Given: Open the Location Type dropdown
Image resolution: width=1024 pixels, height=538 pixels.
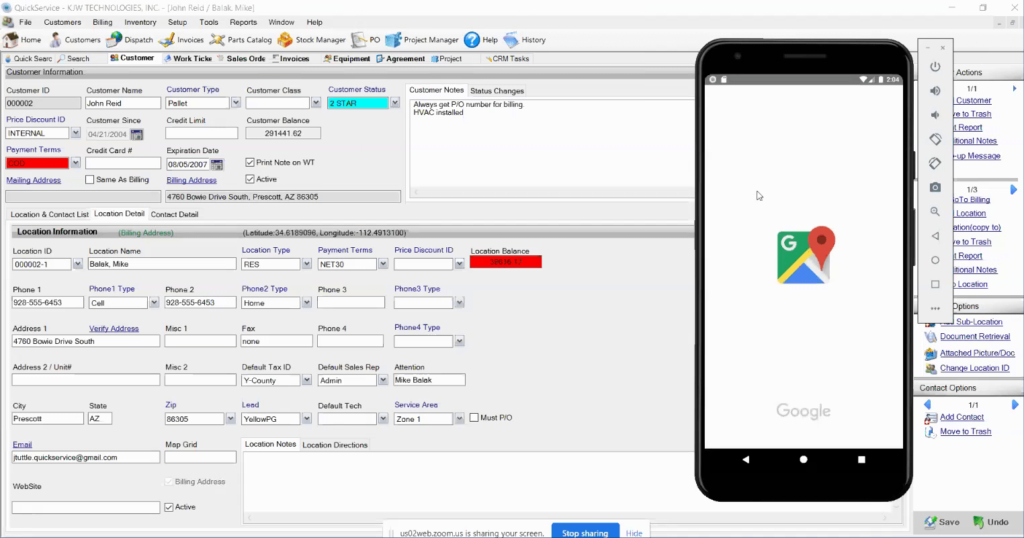Looking at the screenshot, I should (x=306, y=265).
